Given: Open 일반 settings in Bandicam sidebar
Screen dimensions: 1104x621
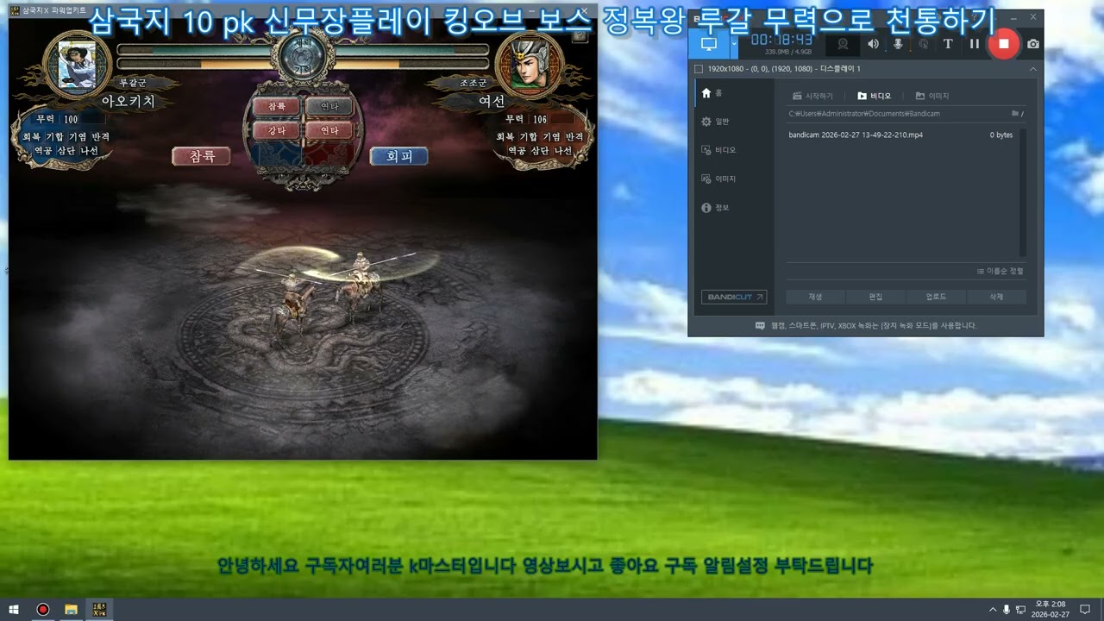Looking at the screenshot, I should [716, 122].
